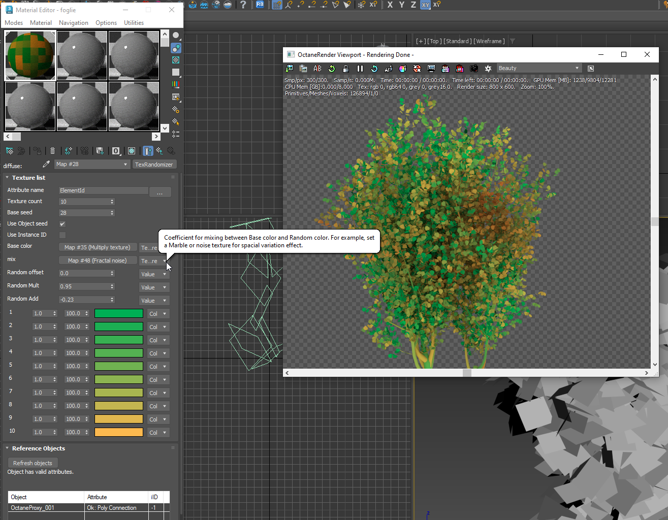Enable the Use Instance ID checkbox
Image resolution: width=668 pixels, height=520 pixels.
(62, 235)
